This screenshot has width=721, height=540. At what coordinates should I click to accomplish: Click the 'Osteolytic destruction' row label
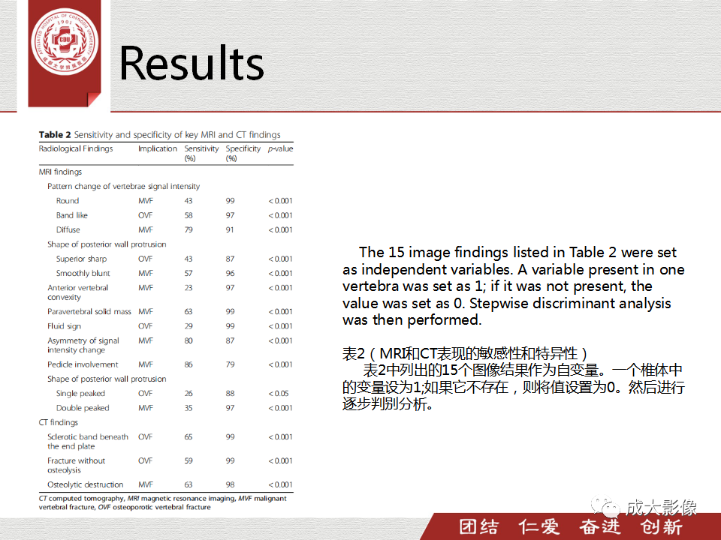click(86, 484)
